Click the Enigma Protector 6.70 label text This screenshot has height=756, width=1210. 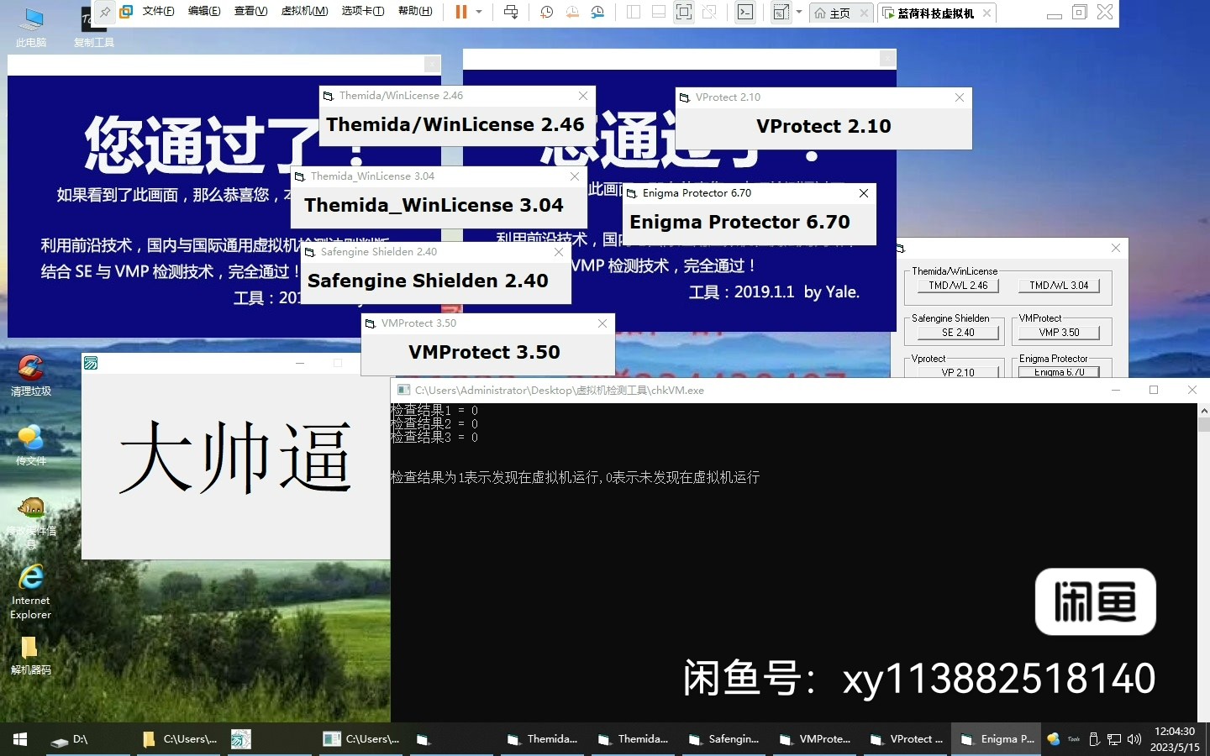click(x=739, y=223)
